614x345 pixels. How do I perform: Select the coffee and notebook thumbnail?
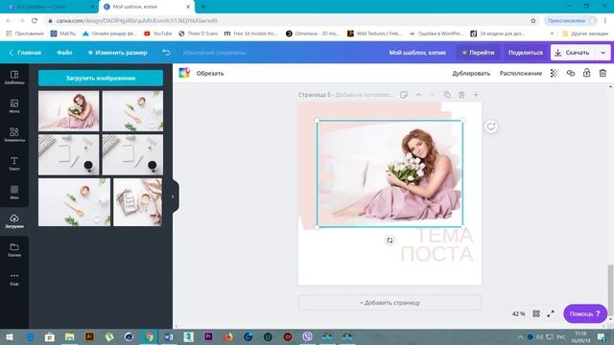point(137,202)
